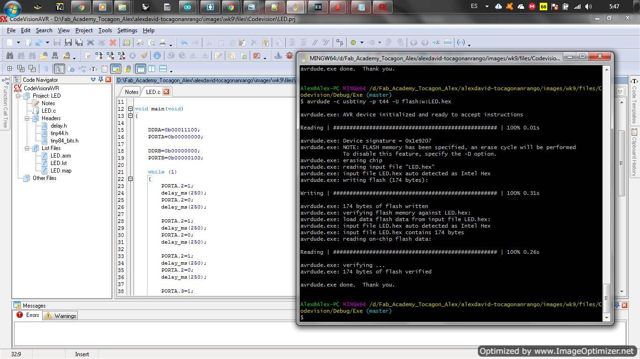Viewport: 640px width, 359px height.
Task: Switch to the Notes editor tab
Action: click(x=132, y=92)
